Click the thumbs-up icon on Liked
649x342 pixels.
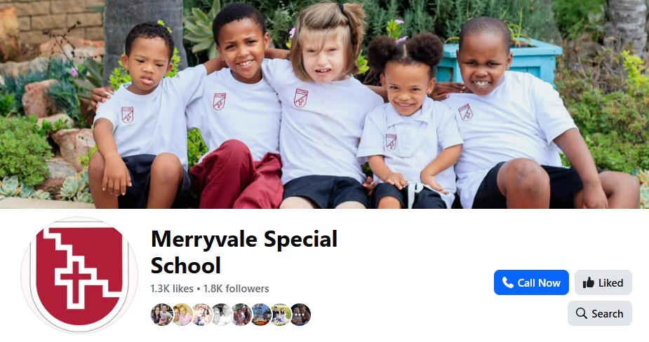[x=588, y=283]
